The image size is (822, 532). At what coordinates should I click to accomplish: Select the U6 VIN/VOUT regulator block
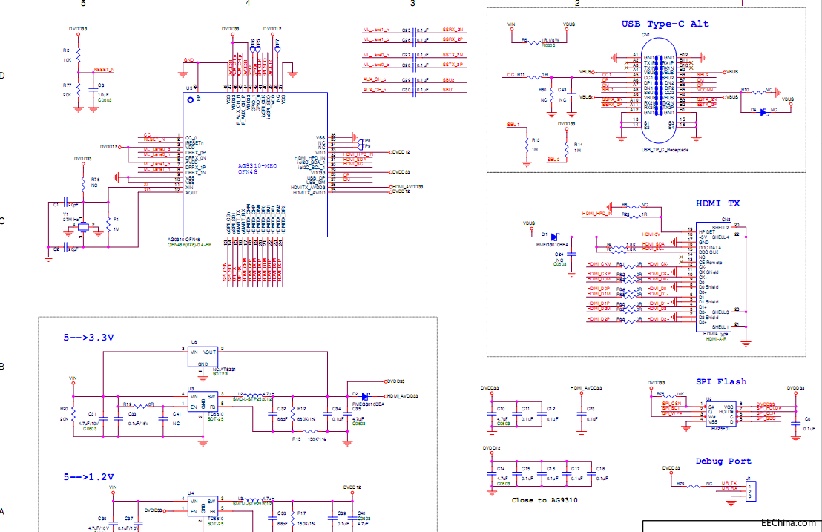point(203,357)
